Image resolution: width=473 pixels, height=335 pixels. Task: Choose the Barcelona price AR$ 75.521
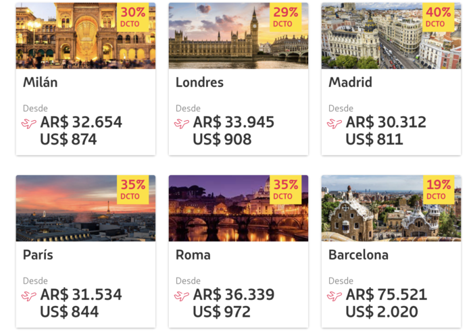tap(387, 295)
